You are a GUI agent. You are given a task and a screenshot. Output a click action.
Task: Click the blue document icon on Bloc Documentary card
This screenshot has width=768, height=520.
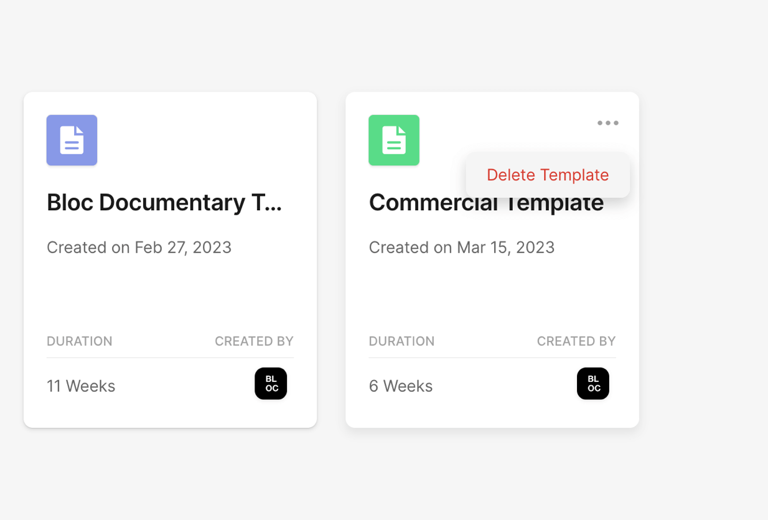point(72,140)
